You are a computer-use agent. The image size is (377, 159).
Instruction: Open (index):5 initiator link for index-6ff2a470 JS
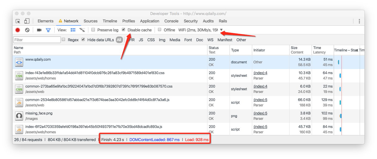[260, 127]
